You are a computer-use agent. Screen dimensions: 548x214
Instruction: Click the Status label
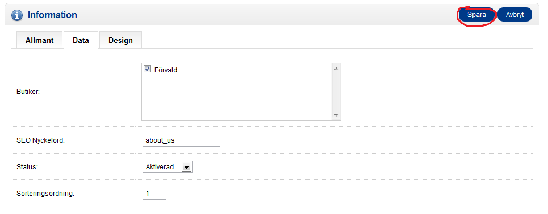click(x=27, y=166)
